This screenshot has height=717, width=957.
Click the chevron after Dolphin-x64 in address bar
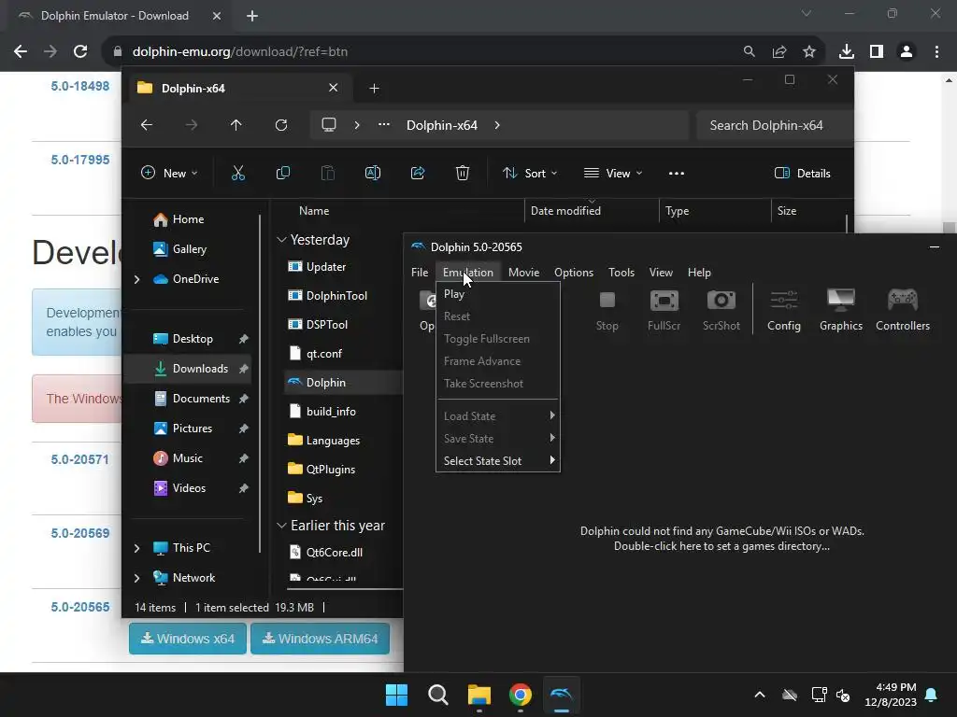[x=497, y=125]
